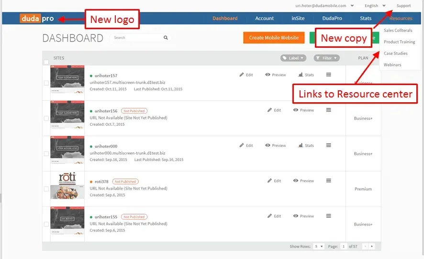This screenshot has height=259, width=424.
Task: Open Show Rows count dropdown
Action: coord(319,246)
